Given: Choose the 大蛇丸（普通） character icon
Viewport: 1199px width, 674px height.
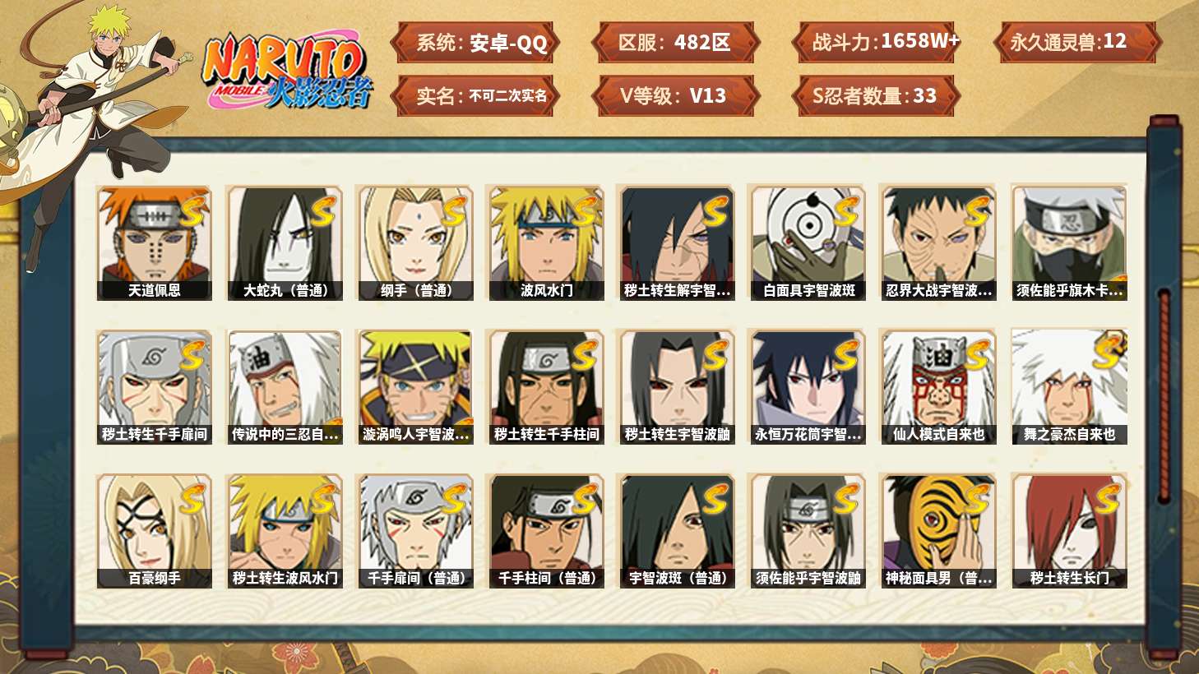Looking at the screenshot, I should point(285,242).
